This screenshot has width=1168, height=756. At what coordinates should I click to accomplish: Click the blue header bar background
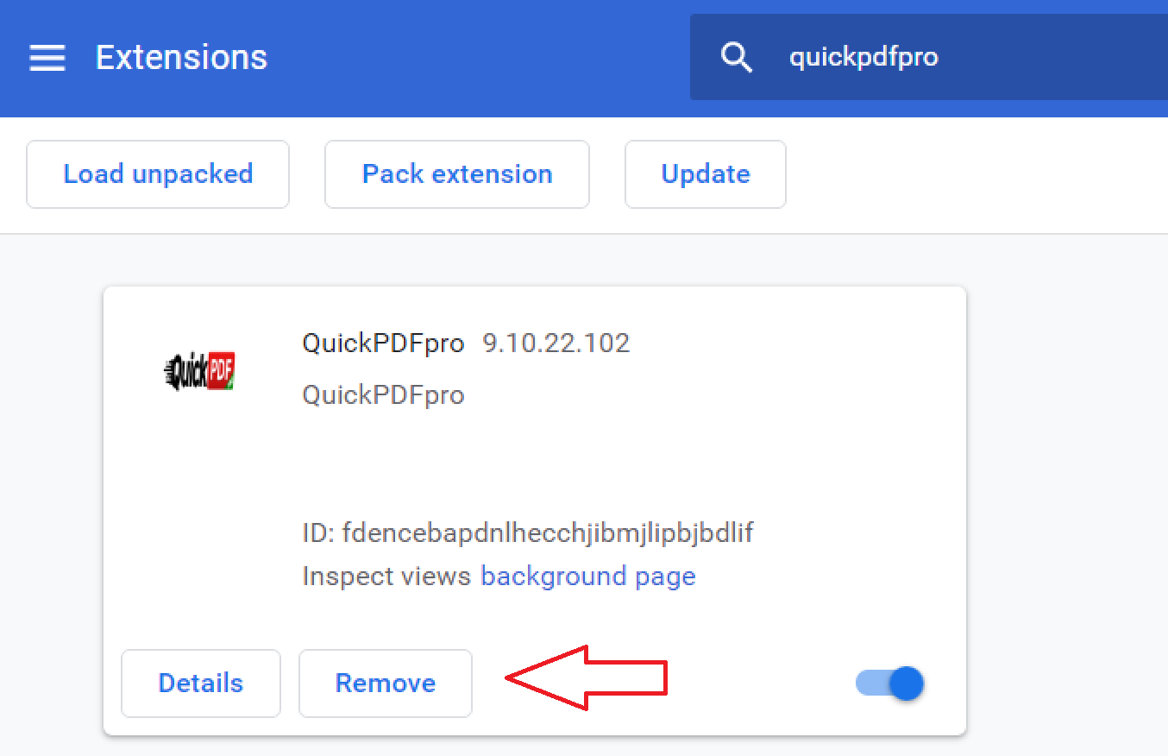(474, 58)
